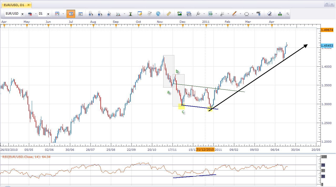Close the EUR/USD, D1 tab

click(x=29, y=5)
